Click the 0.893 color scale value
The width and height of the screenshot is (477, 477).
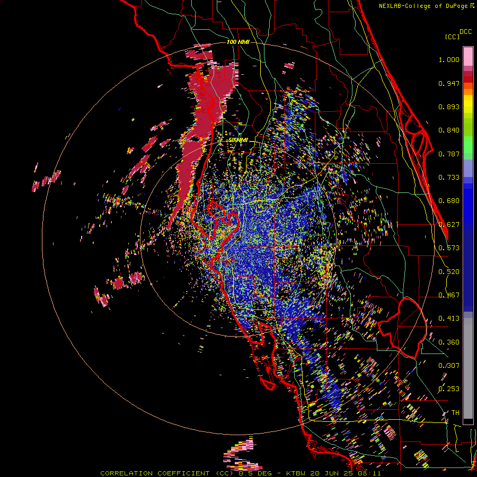tap(449, 107)
